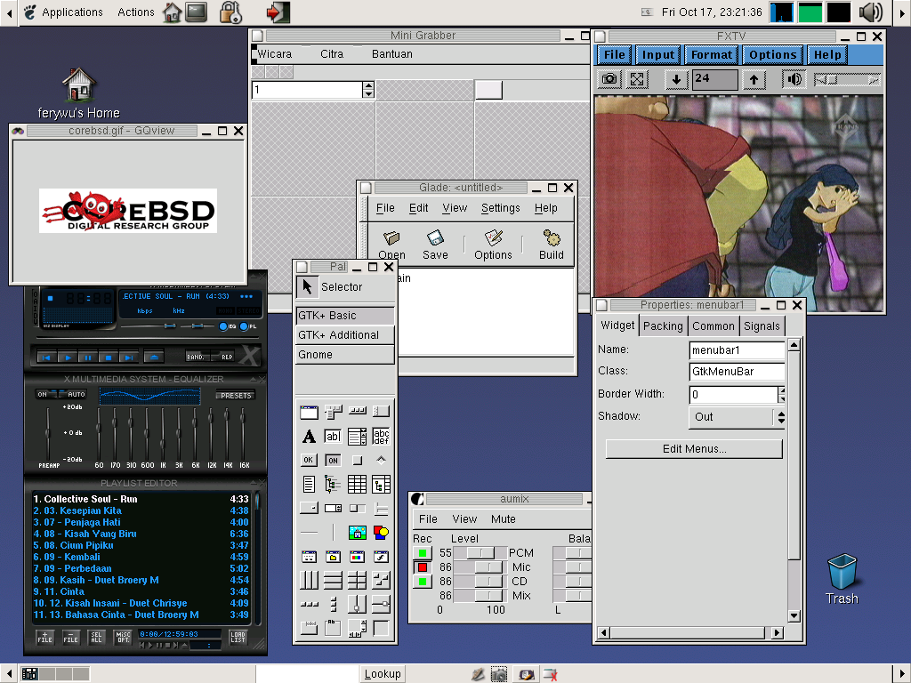Open the MISC OPT menu in playlist editor

pos(123,637)
